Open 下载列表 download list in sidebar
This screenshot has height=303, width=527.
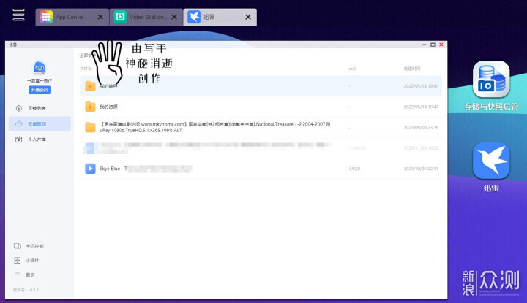(40, 108)
